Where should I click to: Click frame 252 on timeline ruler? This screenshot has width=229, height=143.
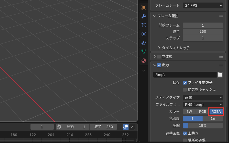(x=125, y=135)
